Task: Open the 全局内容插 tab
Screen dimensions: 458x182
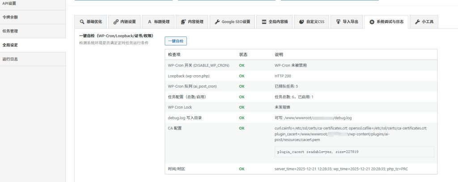Action: [275, 22]
